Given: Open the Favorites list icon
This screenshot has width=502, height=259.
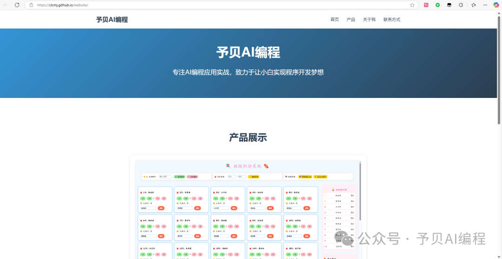Looking at the screenshot, I should pos(474,5).
